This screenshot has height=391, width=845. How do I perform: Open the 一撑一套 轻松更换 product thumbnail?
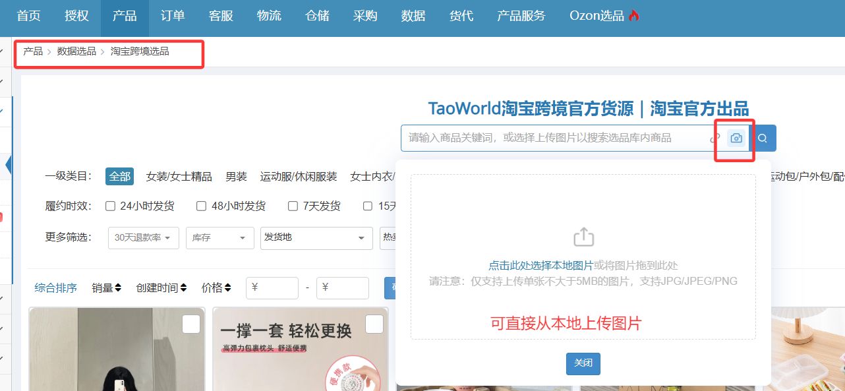click(x=301, y=349)
